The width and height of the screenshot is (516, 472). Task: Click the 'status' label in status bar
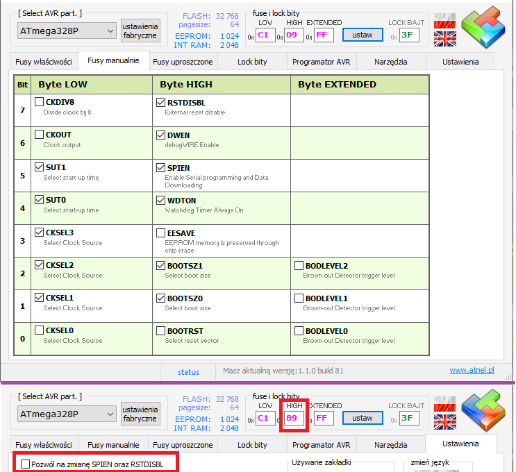pos(189,372)
